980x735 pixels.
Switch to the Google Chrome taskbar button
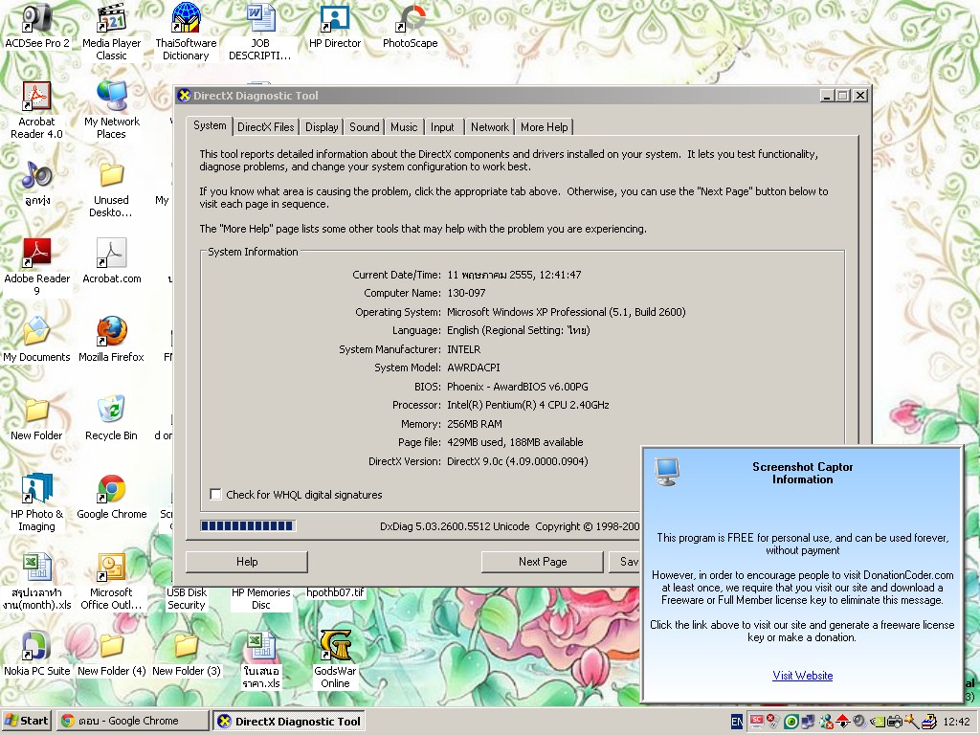pos(132,721)
